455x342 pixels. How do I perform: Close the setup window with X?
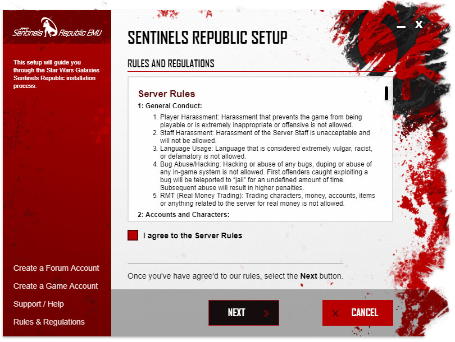pos(418,24)
